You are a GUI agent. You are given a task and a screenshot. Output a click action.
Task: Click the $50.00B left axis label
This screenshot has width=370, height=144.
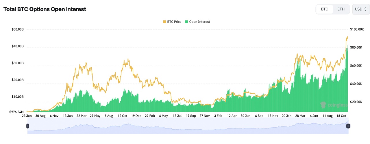17,29
